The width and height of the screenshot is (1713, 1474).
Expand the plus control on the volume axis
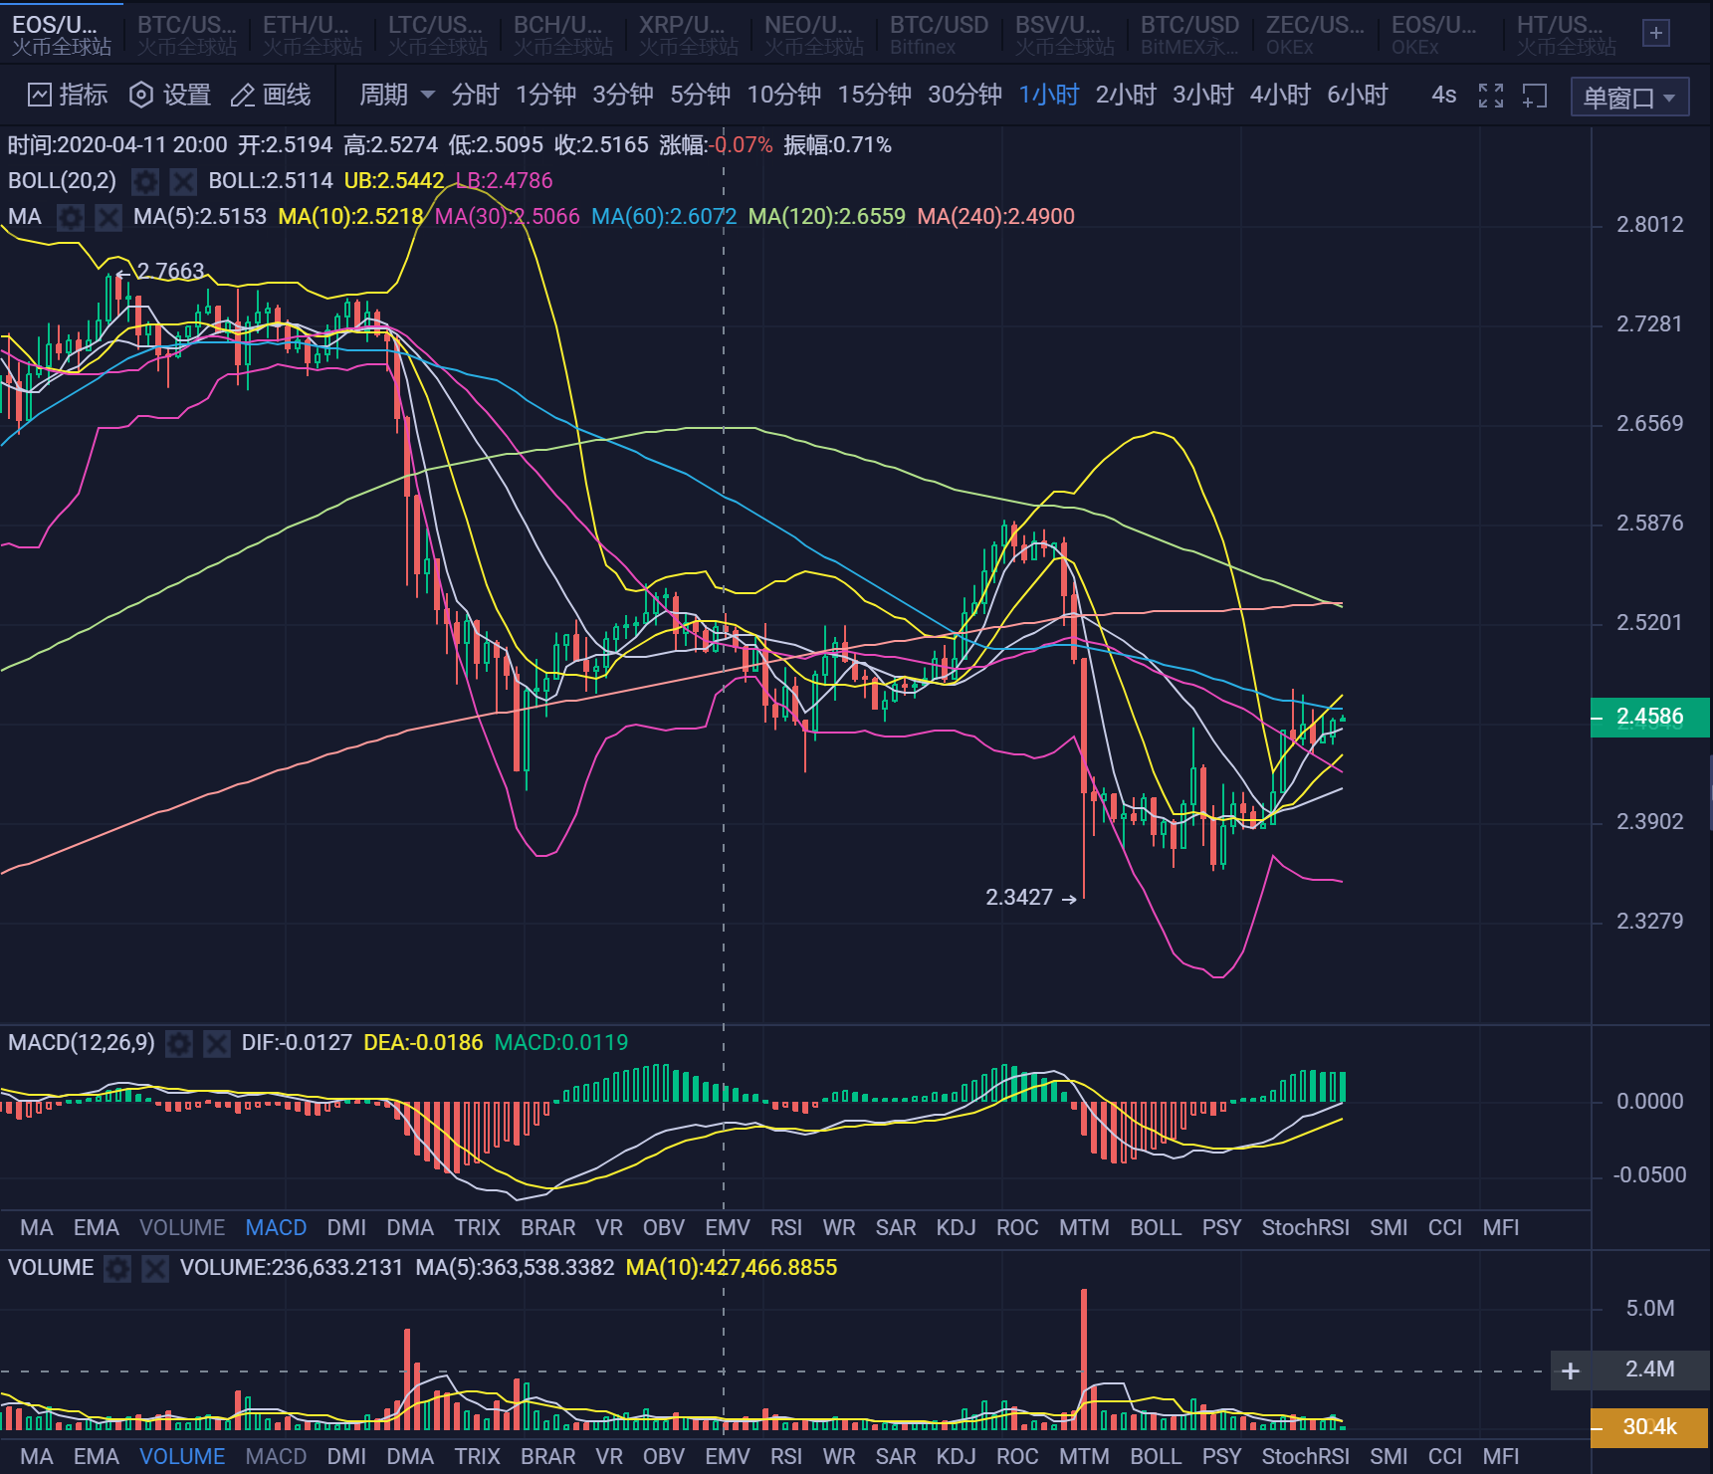[x=1571, y=1370]
